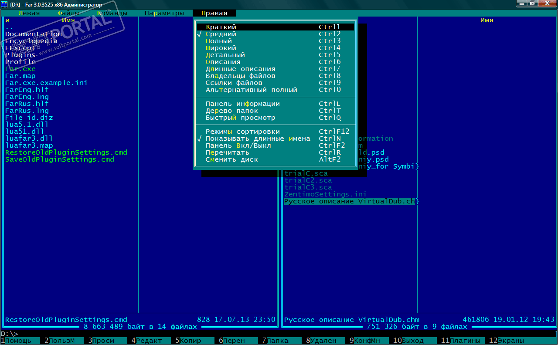
Task: Show the Панель информации panel
Action: click(x=275, y=104)
